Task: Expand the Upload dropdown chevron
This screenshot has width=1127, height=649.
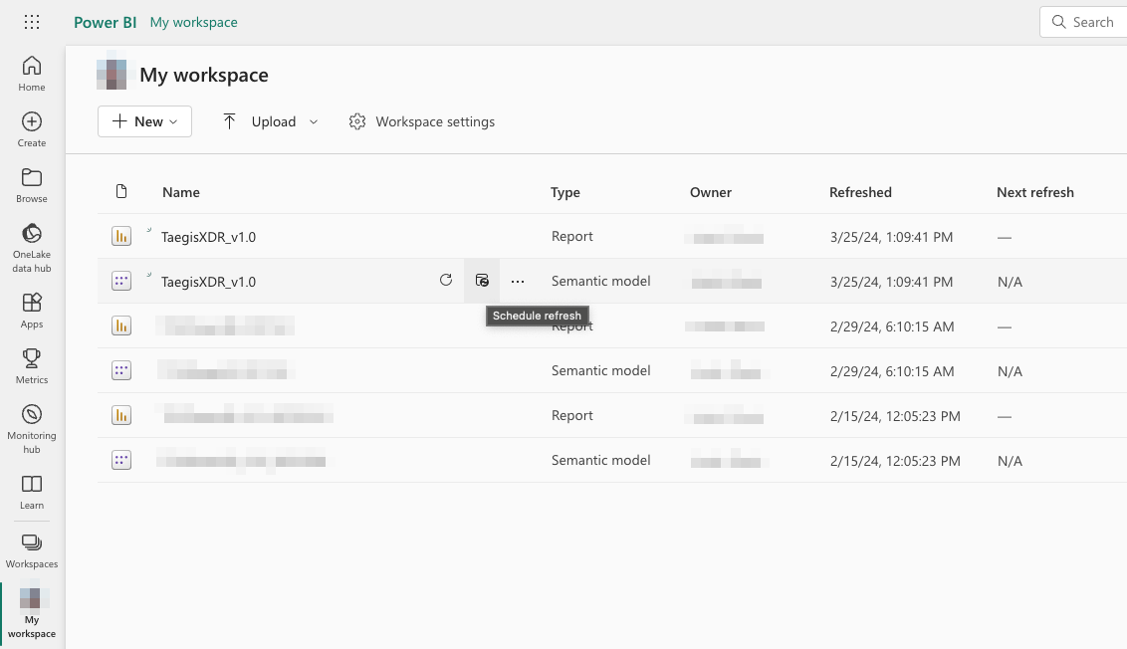Action: 314,122
